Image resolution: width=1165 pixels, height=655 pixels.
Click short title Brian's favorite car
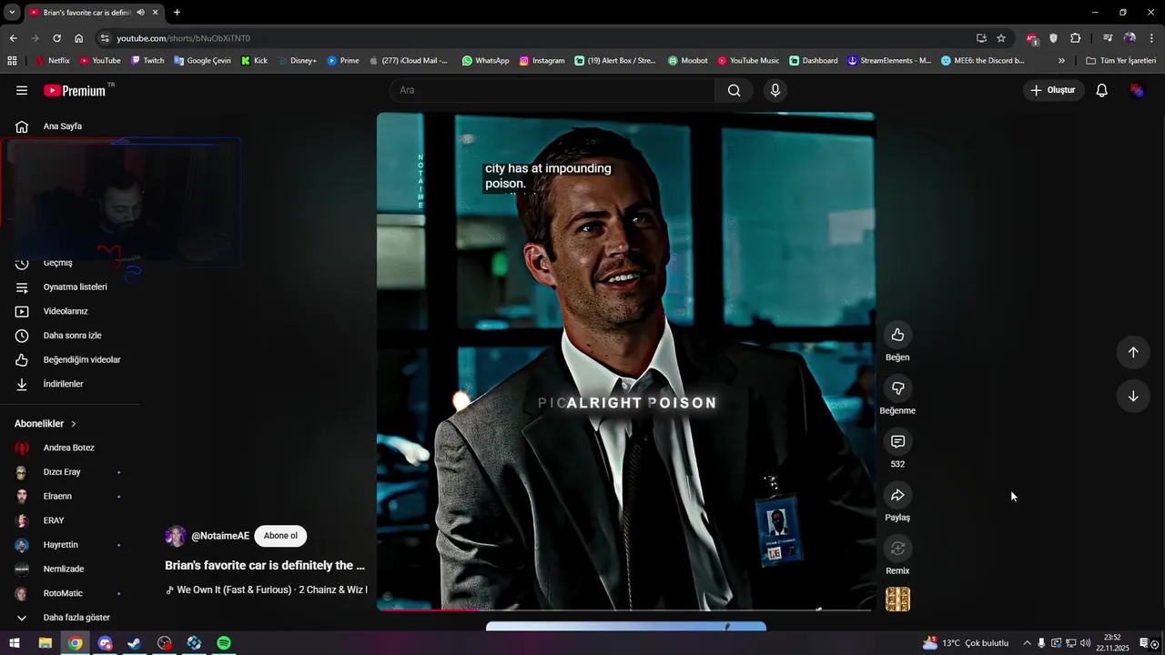[x=265, y=565]
